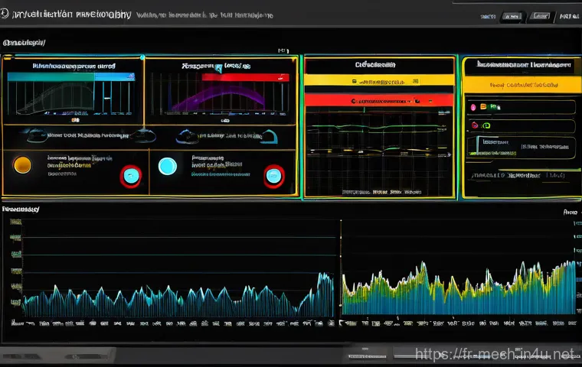This screenshot has width=582, height=367.
Task: Toggle the red-ringed button in the left panel
Action: coord(131,176)
